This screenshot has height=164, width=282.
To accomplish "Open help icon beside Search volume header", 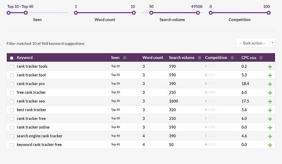I will pyautogui.click(x=199, y=58).
